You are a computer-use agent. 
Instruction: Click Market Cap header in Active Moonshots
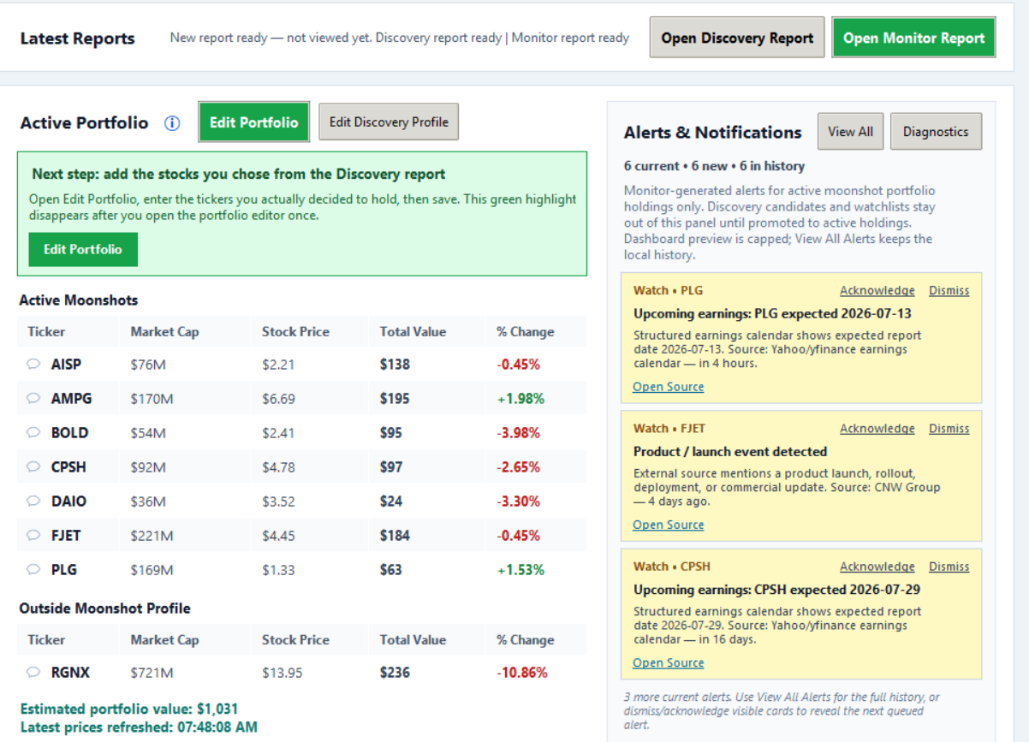click(x=164, y=332)
